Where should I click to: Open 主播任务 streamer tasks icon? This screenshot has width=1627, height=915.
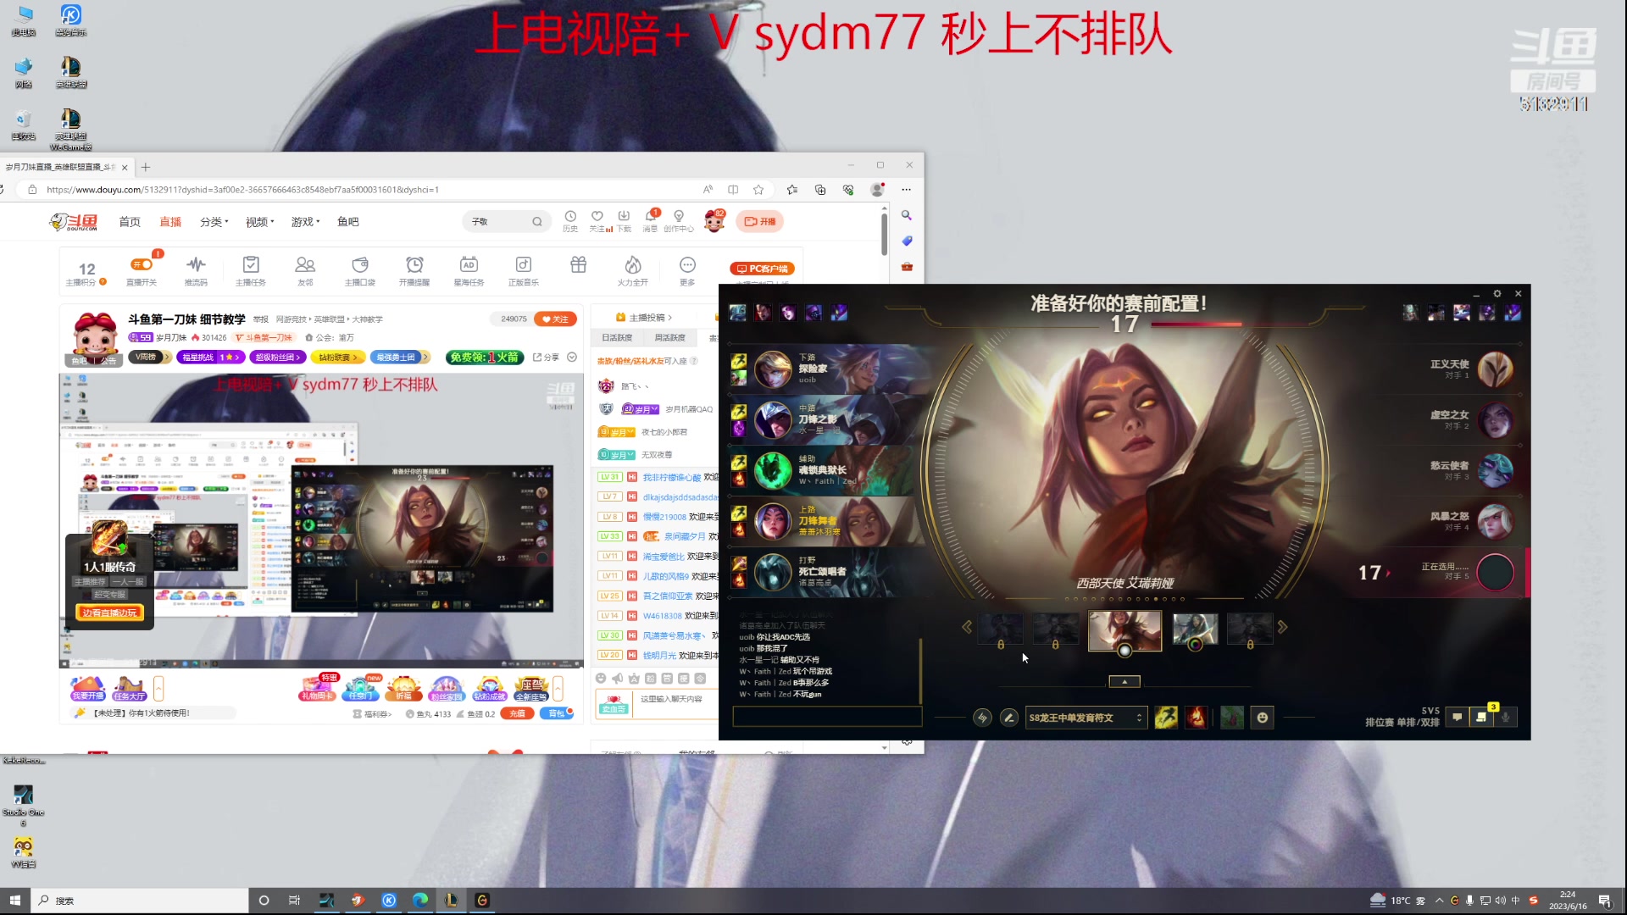pos(251,265)
